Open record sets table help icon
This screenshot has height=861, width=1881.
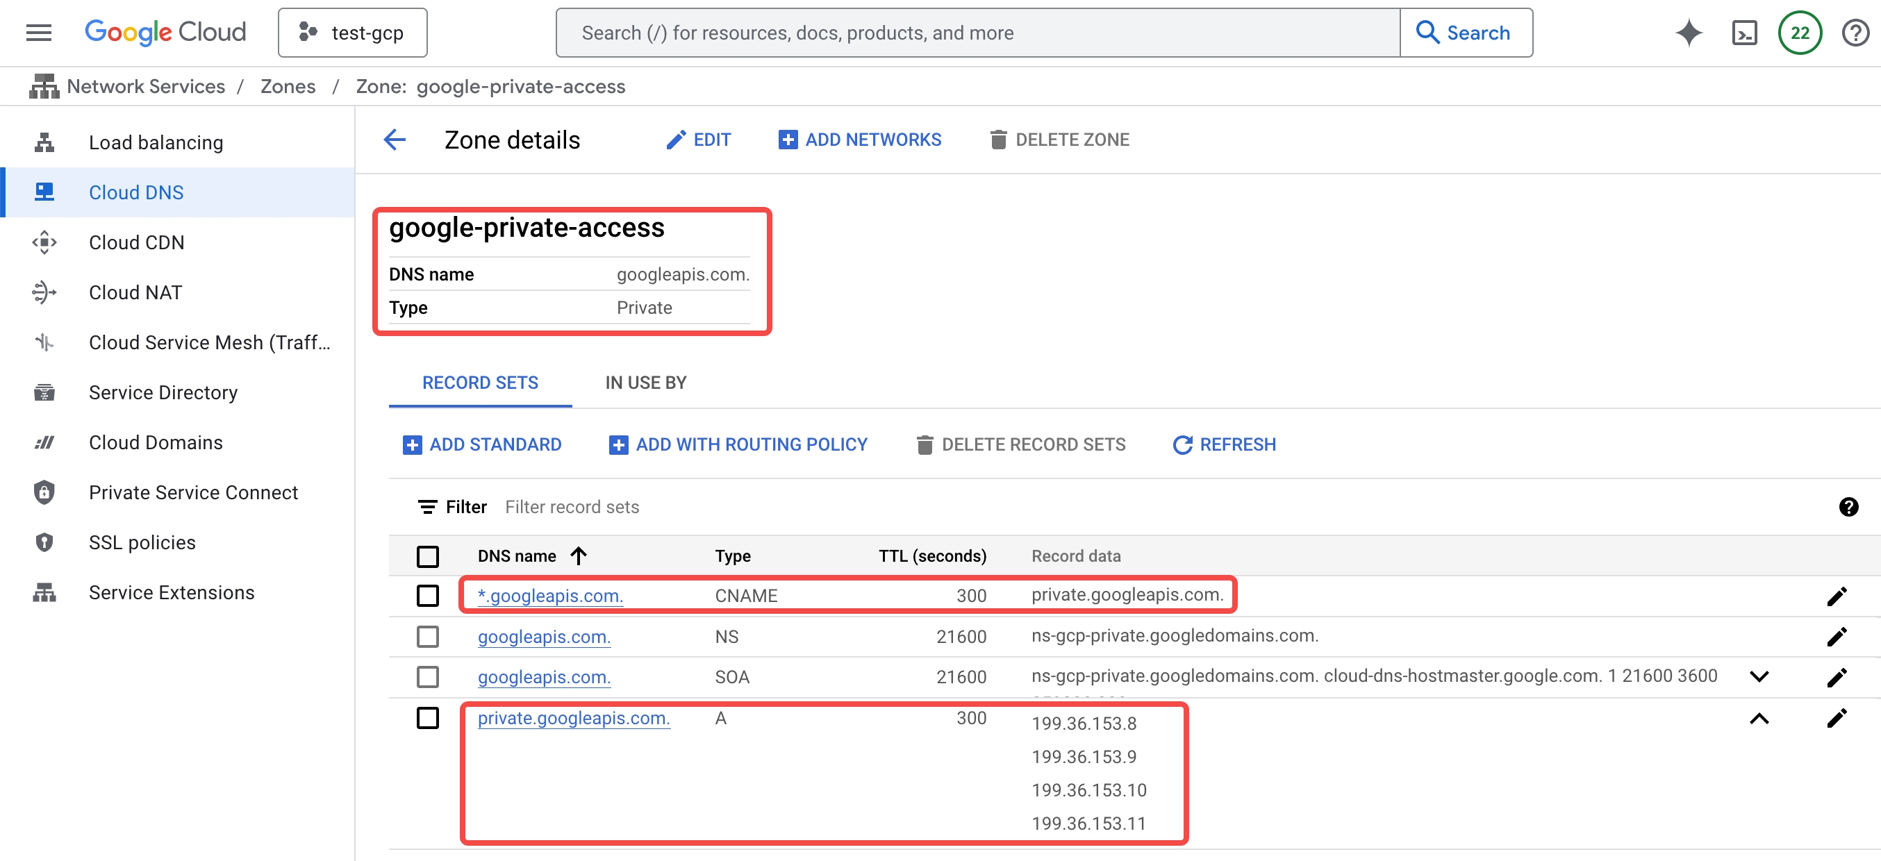[1848, 506]
